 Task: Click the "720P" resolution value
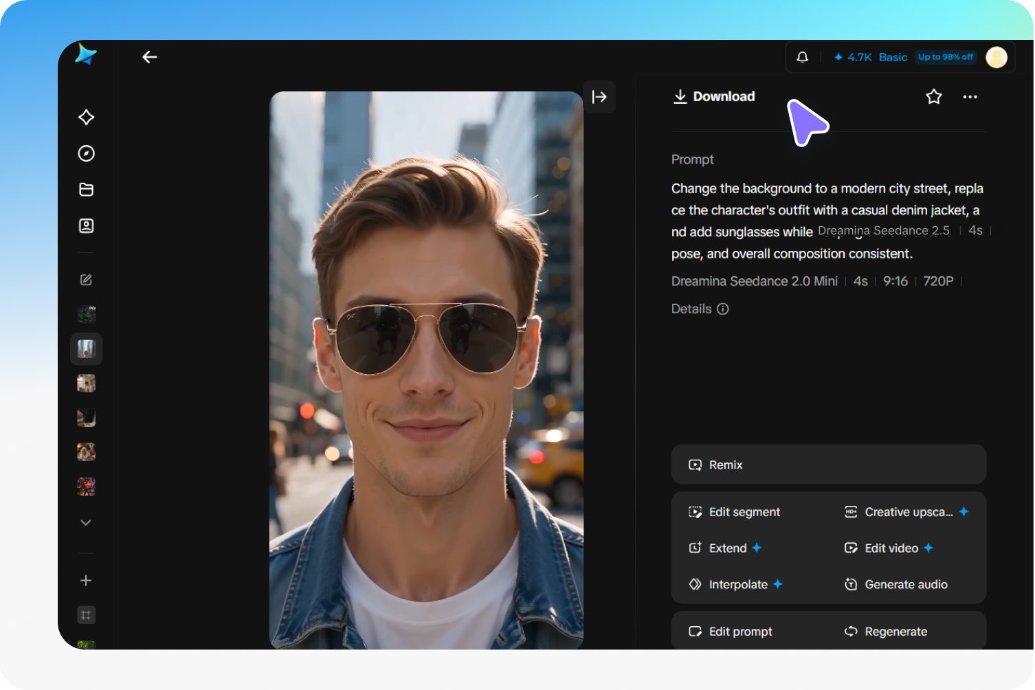938,281
